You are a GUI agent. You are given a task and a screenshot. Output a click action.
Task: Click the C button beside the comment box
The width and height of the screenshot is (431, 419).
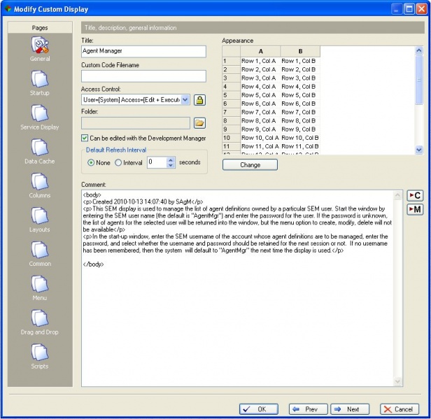(414, 195)
